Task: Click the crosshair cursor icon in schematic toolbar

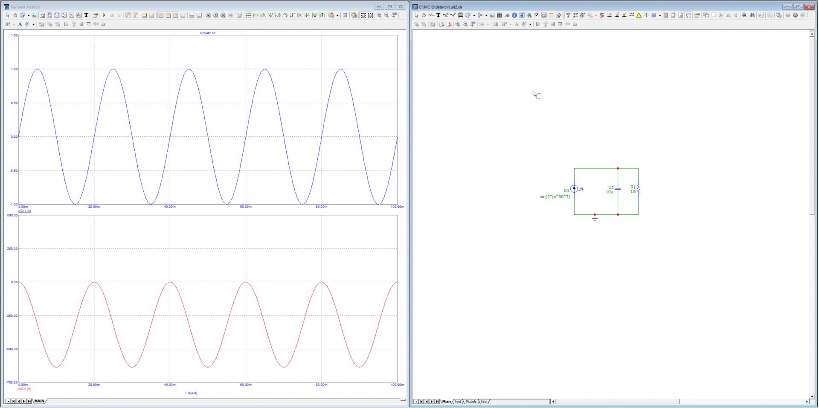Action: point(647,15)
